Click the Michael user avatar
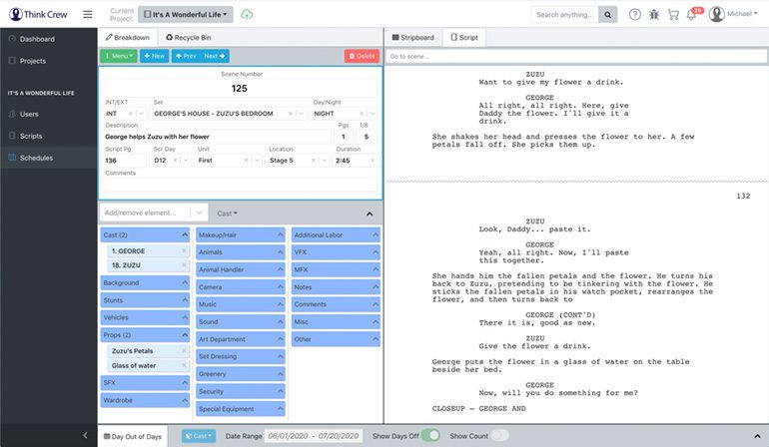This screenshot has height=447, width=769. [716, 14]
